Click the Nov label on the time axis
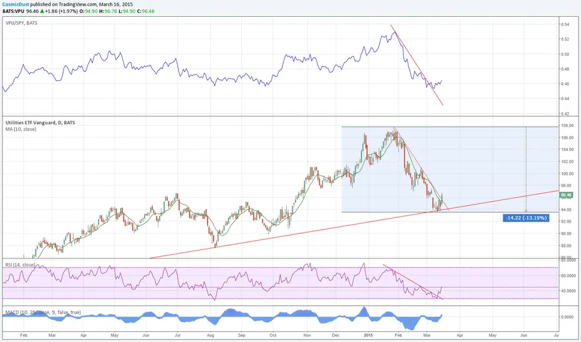Viewport: 581px width, 342px height. pyautogui.click(x=307, y=335)
